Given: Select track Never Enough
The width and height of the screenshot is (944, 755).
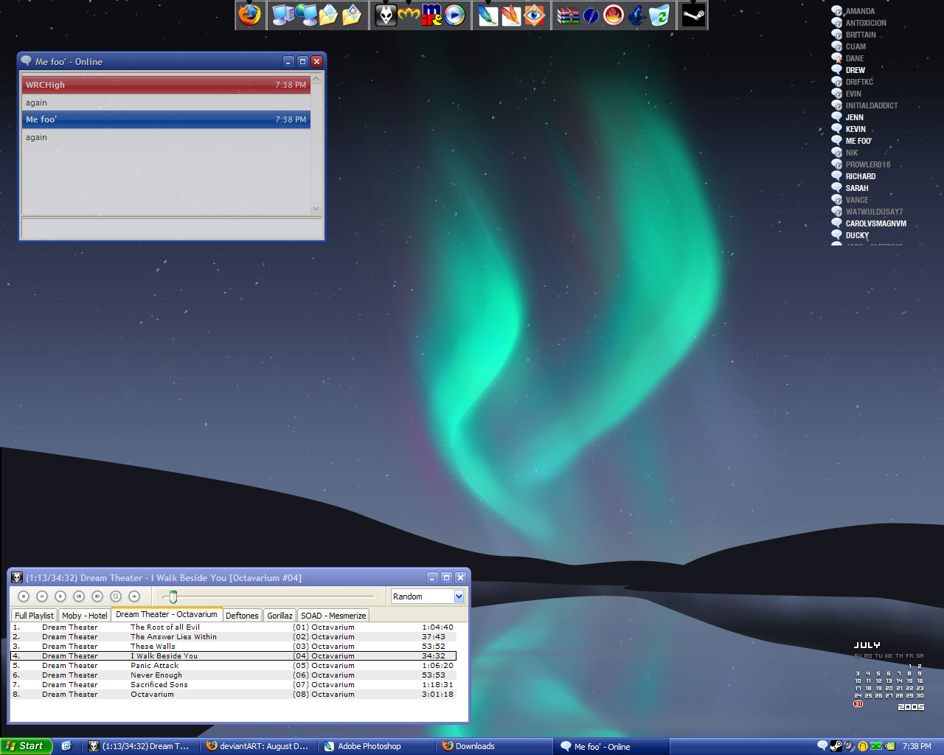Looking at the screenshot, I should [x=233, y=675].
